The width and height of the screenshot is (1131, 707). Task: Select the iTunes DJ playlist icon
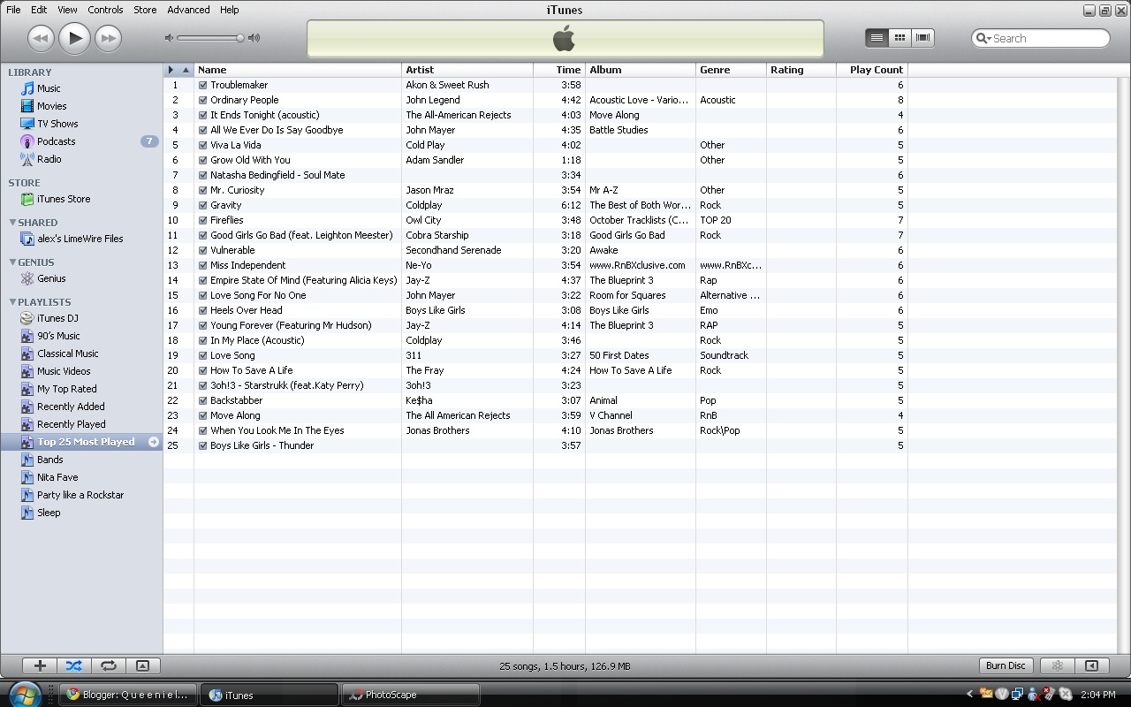(27, 318)
